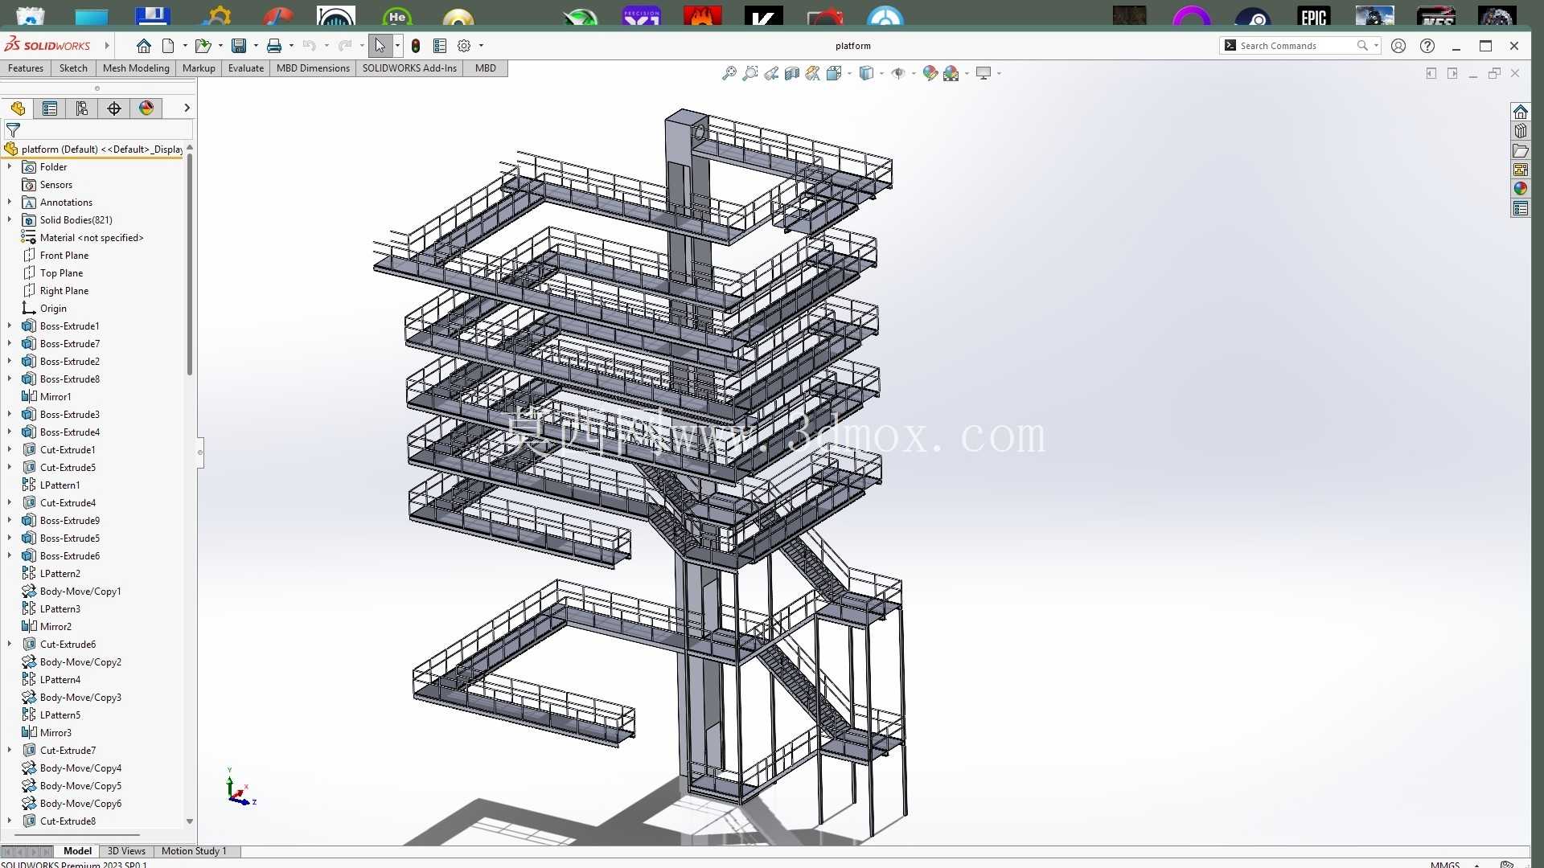Click the Select cursor tool
Image resolution: width=1544 pixels, height=868 pixels.
380,46
